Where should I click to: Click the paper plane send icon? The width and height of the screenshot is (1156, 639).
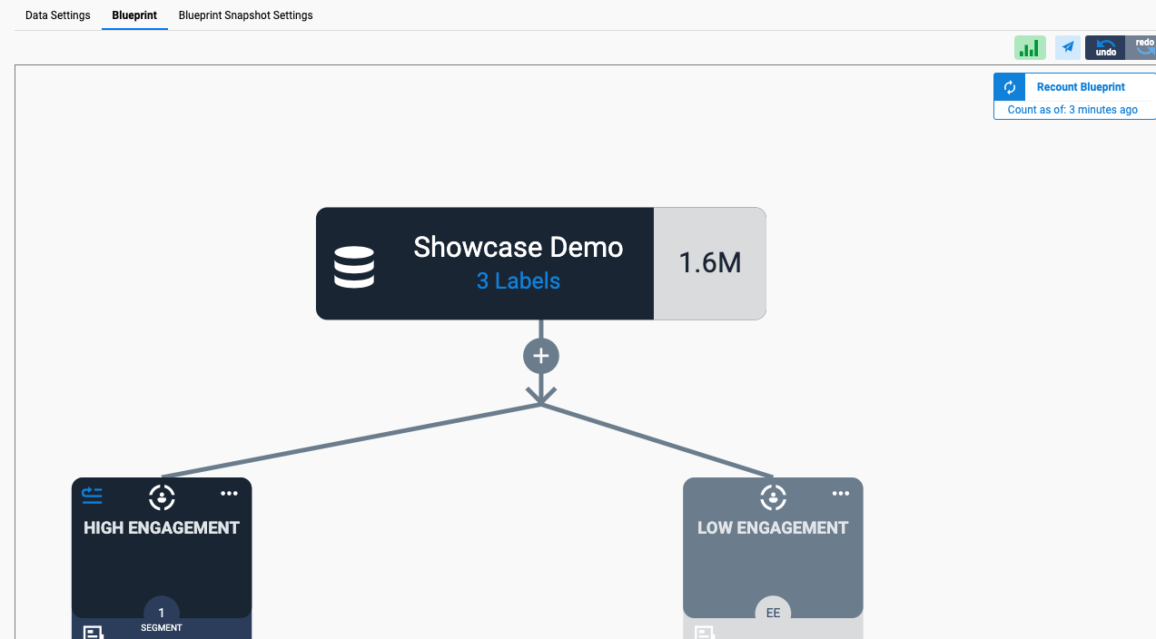click(x=1068, y=48)
